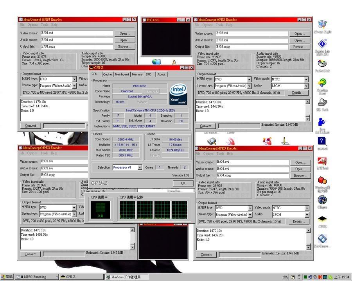Screen dimensions: 352x281
Task: Click Convert in the E:\03.avi encoder
Action: (205, 126)
